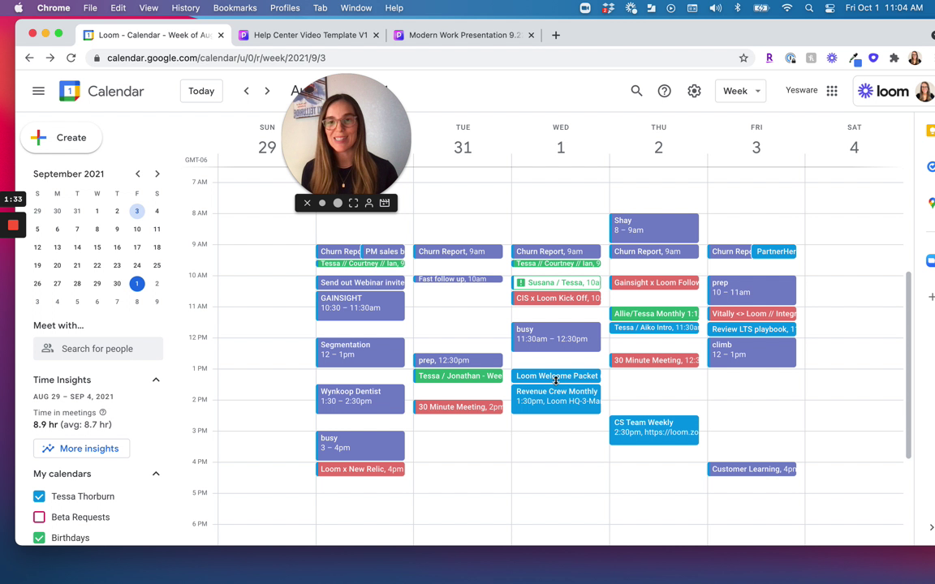Open the Bookmarks menu in the menu bar
Screen dimensions: 935x584
tap(235, 7)
